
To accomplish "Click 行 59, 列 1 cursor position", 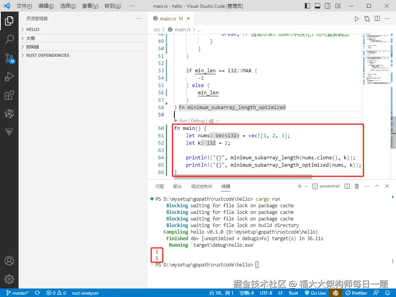I will coord(222,293).
